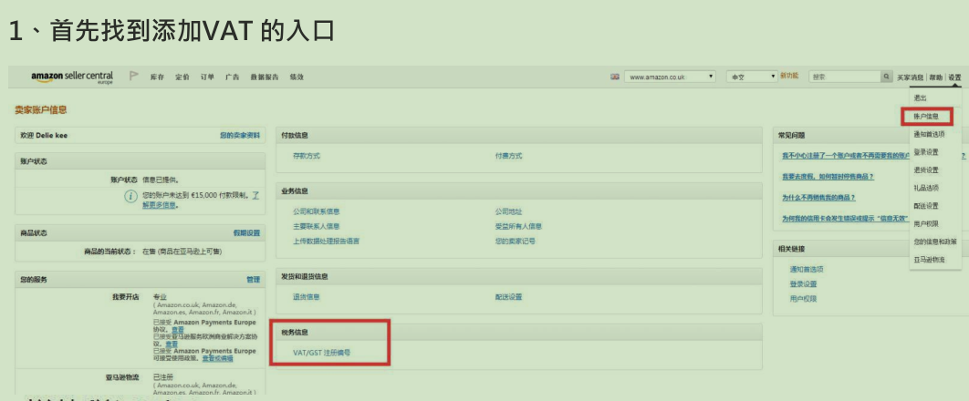Image resolution: width=969 pixels, height=401 pixels.
Task: Open the 绩效 menu
Action: 297,77
